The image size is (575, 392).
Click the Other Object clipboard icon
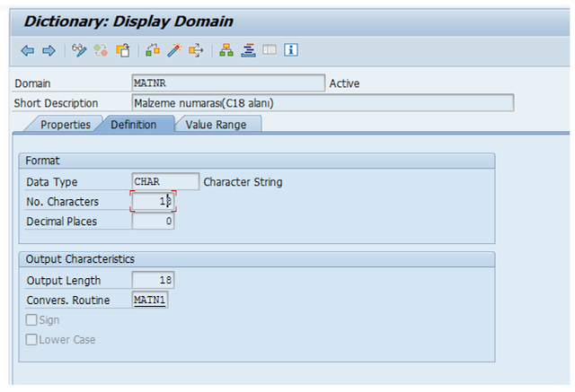pyautogui.click(x=123, y=50)
